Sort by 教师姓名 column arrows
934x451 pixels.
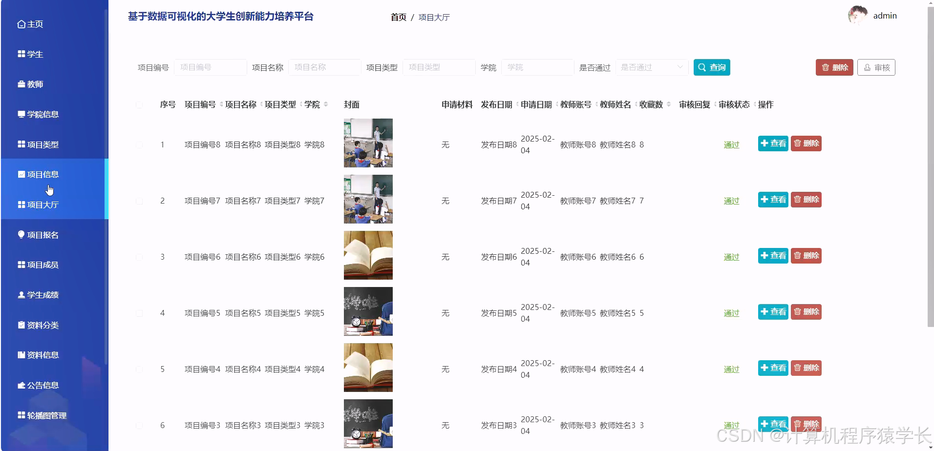[x=636, y=104]
